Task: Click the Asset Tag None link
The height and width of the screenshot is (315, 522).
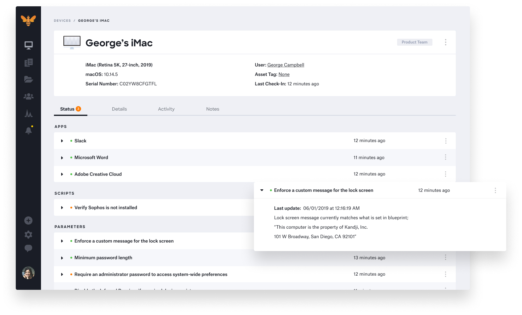Action: (284, 74)
